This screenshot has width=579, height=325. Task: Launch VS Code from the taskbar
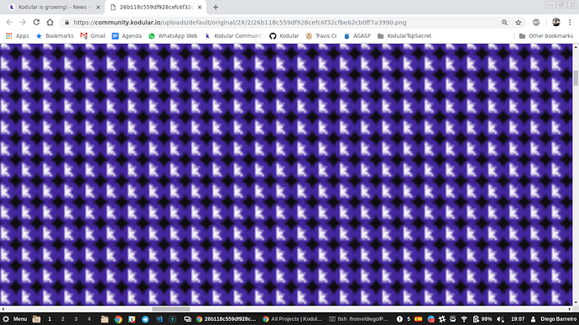coord(159,319)
